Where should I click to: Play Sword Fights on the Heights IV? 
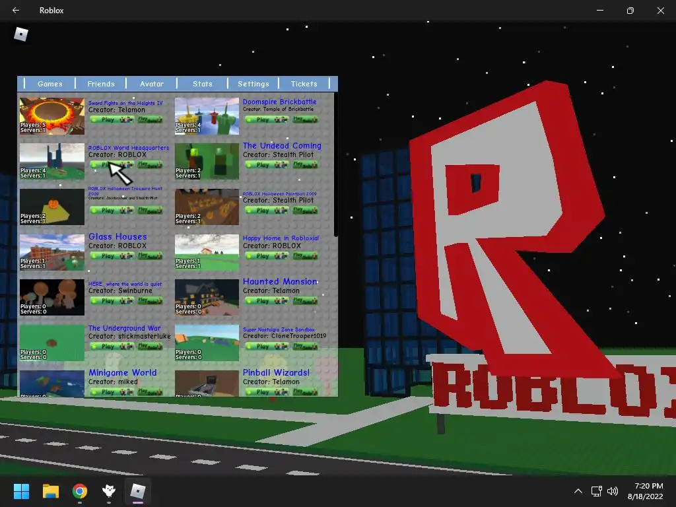click(x=112, y=119)
